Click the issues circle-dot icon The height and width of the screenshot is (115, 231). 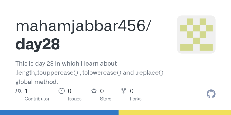(x=62, y=91)
